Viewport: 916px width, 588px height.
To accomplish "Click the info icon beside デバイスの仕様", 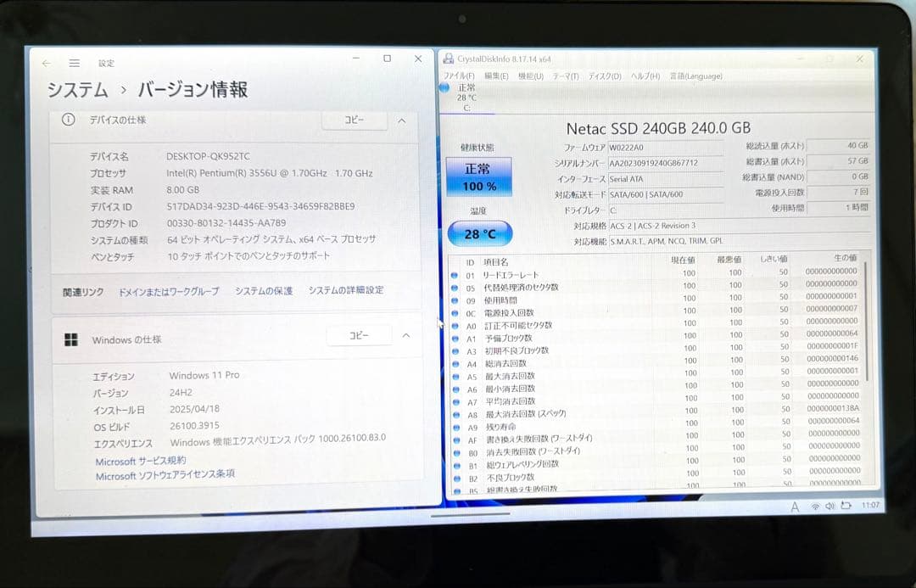I will [68, 120].
